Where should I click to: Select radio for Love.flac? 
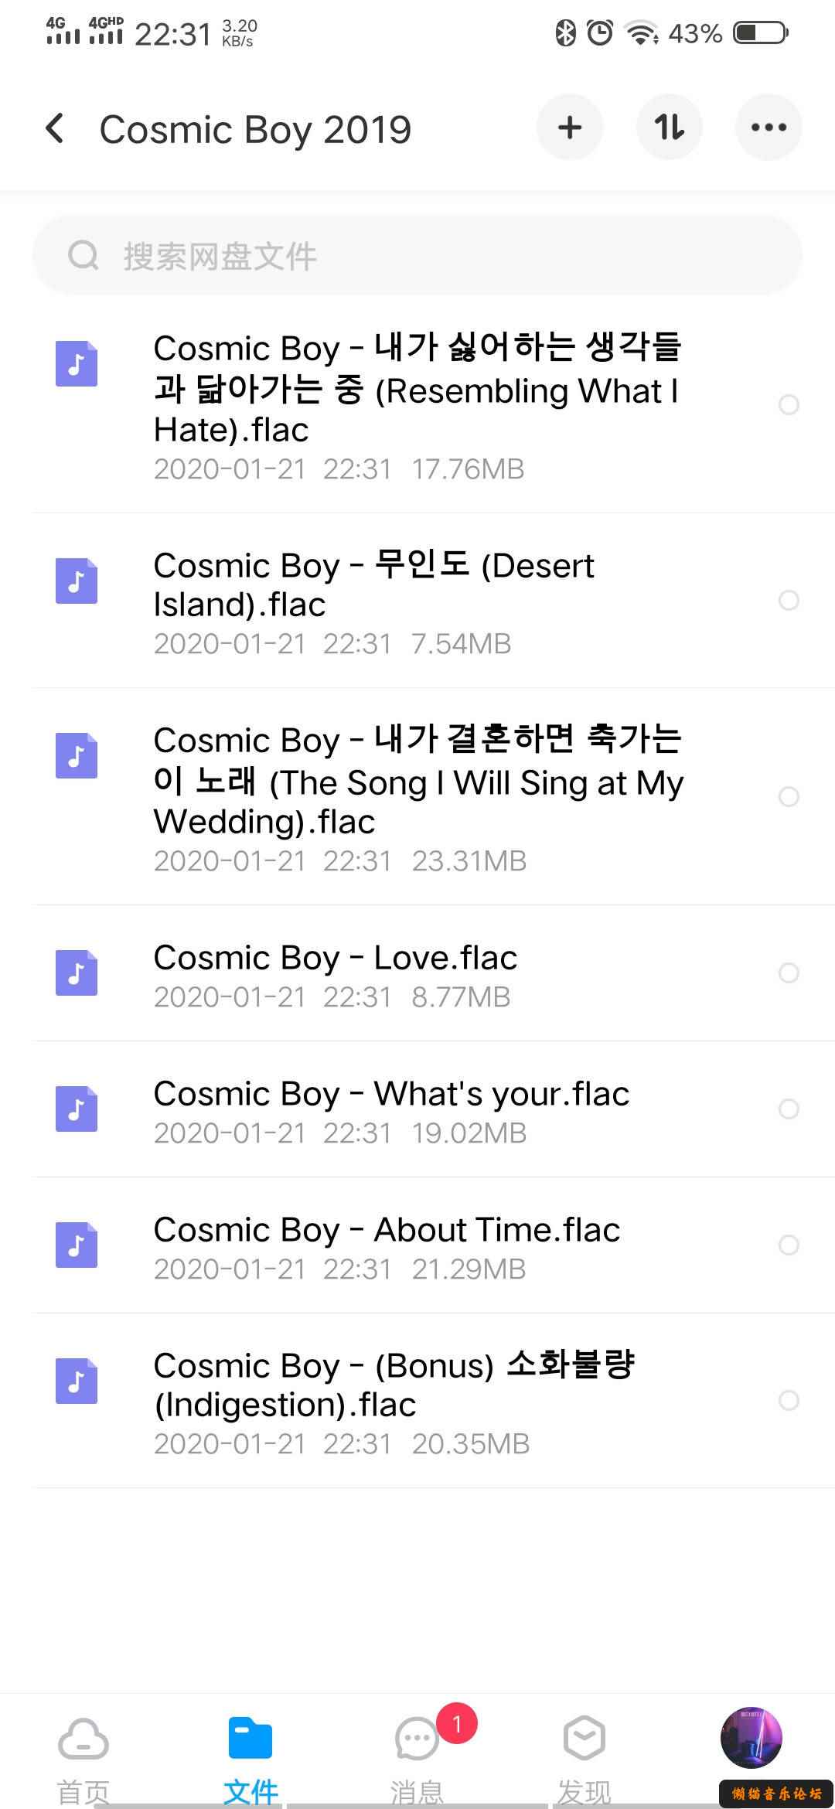click(x=789, y=973)
